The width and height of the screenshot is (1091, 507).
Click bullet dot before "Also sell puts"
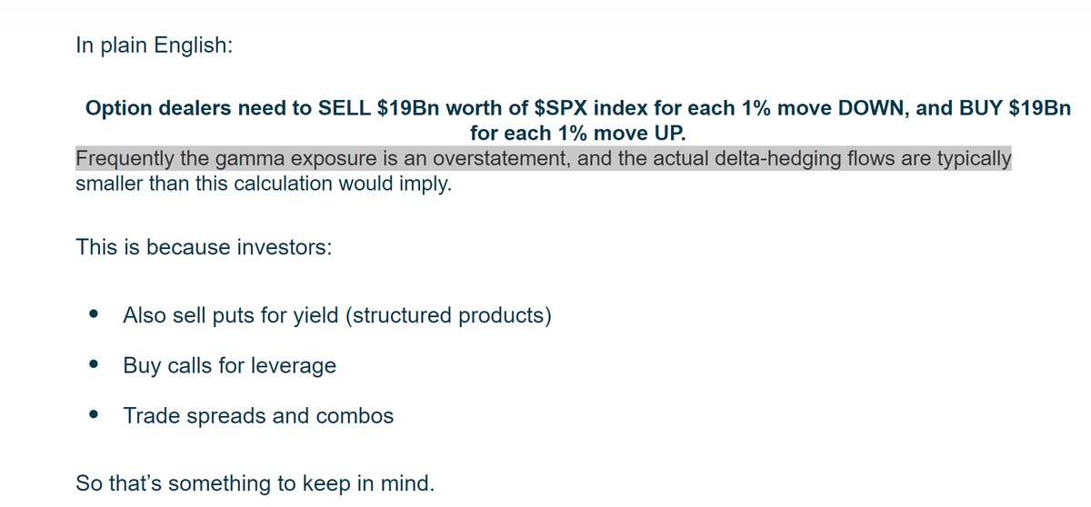click(x=94, y=315)
